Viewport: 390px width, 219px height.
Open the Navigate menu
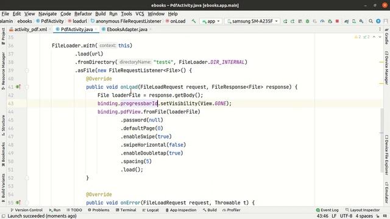(x=48, y=14)
